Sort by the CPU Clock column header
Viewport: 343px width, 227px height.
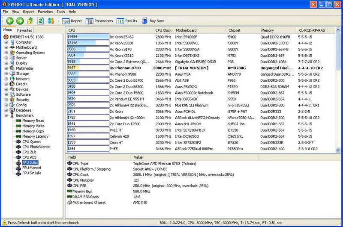[x=162, y=30]
